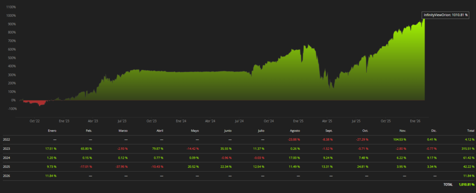Viewport: 476px width, 193px height.
Task: Click the 1100% label on the vertical axis
Action: [x=11, y=7]
